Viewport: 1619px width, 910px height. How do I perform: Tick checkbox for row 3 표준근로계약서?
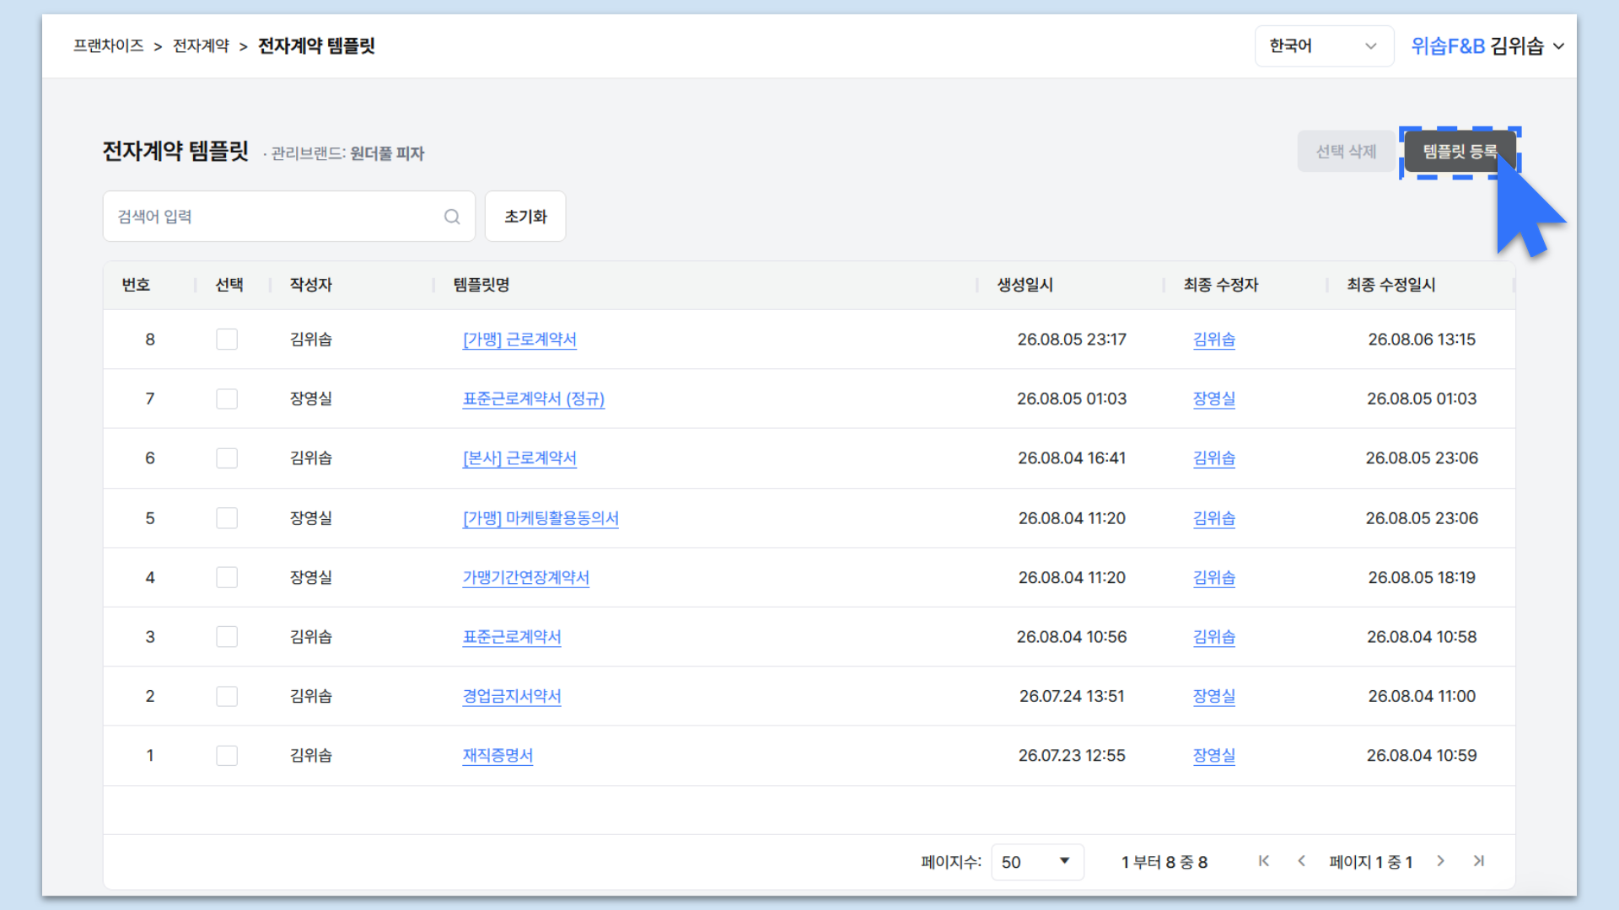tap(227, 636)
